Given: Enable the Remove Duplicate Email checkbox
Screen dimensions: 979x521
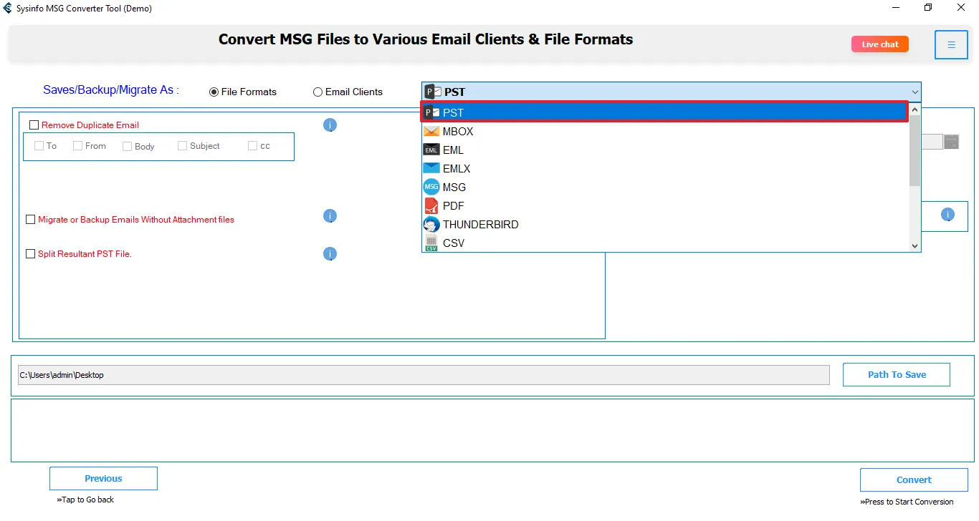Looking at the screenshot, I should click(x=34, y=125).
